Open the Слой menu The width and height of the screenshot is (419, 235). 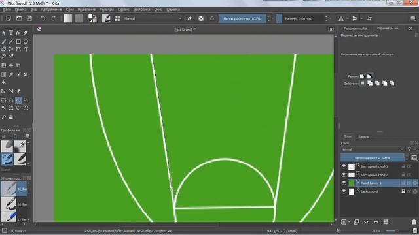[70, 10]
